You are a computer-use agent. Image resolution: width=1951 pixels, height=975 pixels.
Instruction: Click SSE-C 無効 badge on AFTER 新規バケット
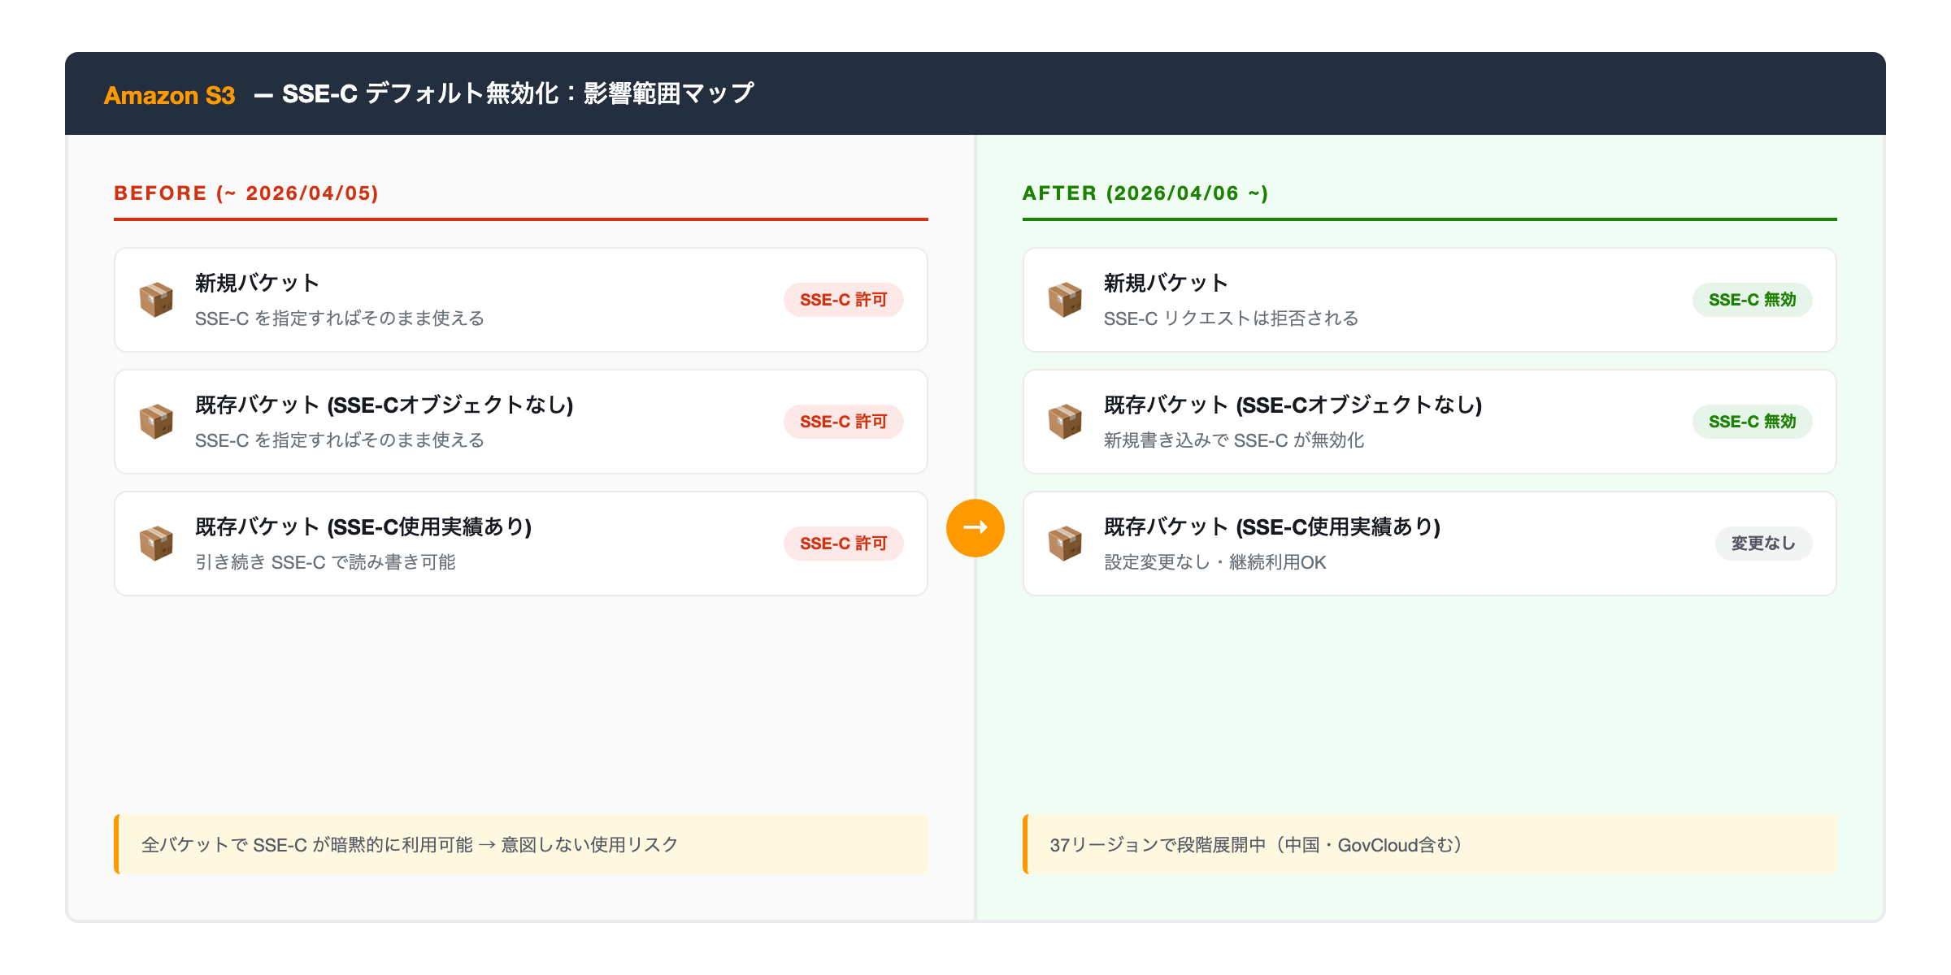[x=1752, y=300]
